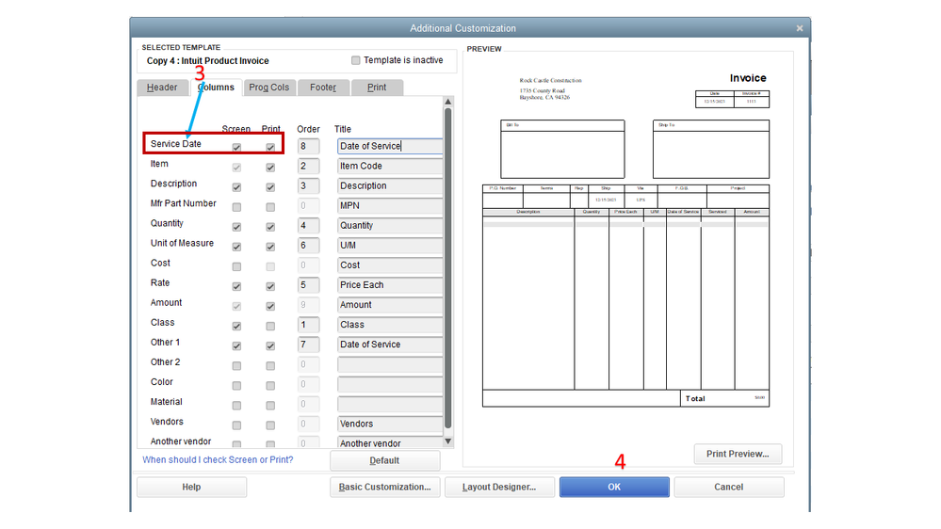
Task: Open Help for customization
Action: 191,487
